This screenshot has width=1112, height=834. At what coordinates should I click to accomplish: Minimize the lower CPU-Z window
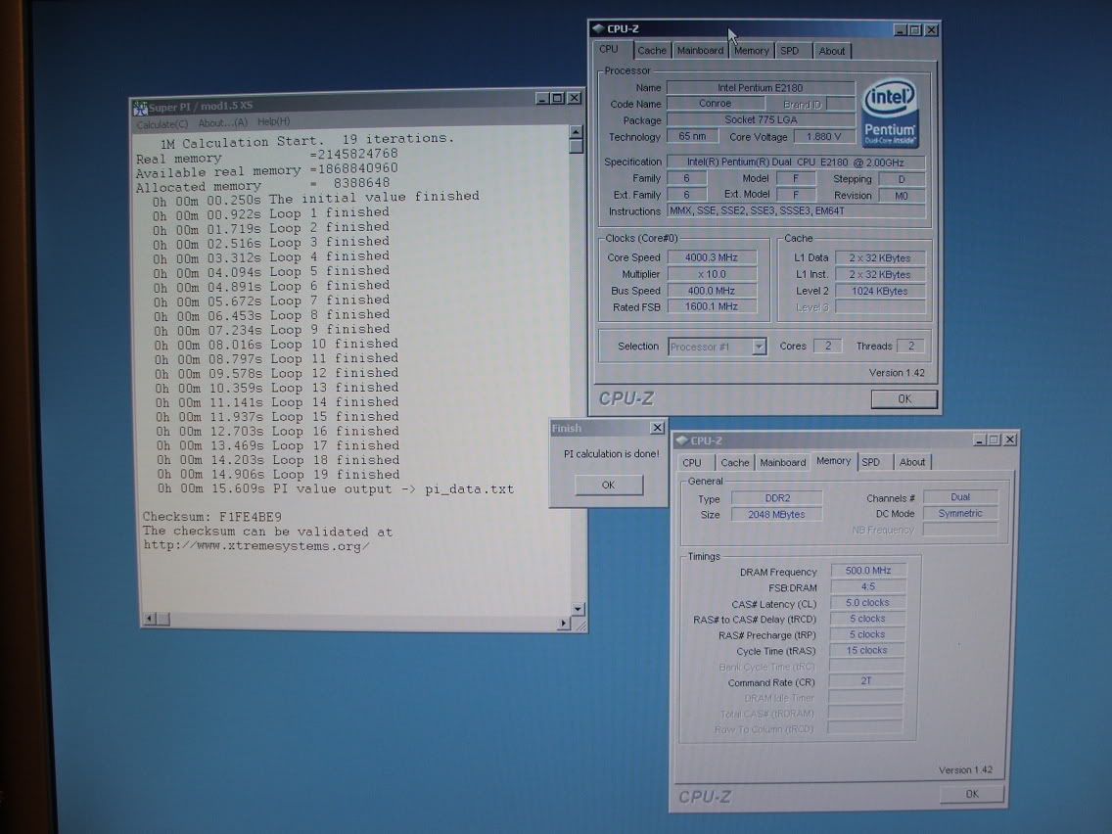979,440
